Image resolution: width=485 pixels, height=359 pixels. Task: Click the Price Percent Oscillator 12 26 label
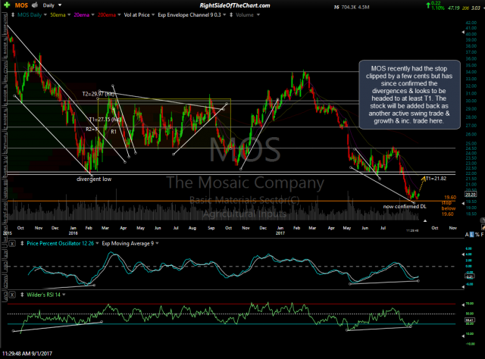[61, 243]
